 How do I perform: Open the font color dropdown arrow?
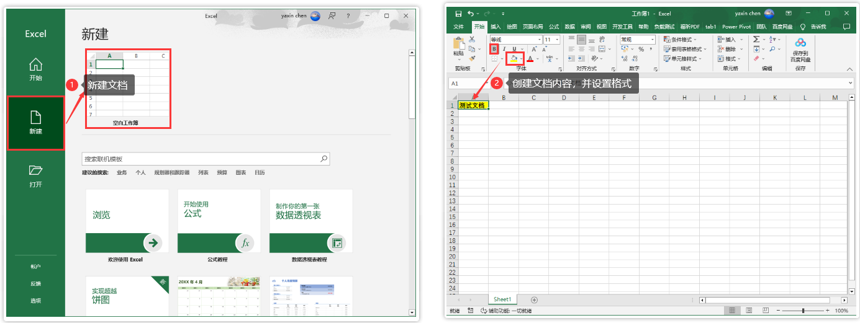pyautogui.click(x=537, y=59)
